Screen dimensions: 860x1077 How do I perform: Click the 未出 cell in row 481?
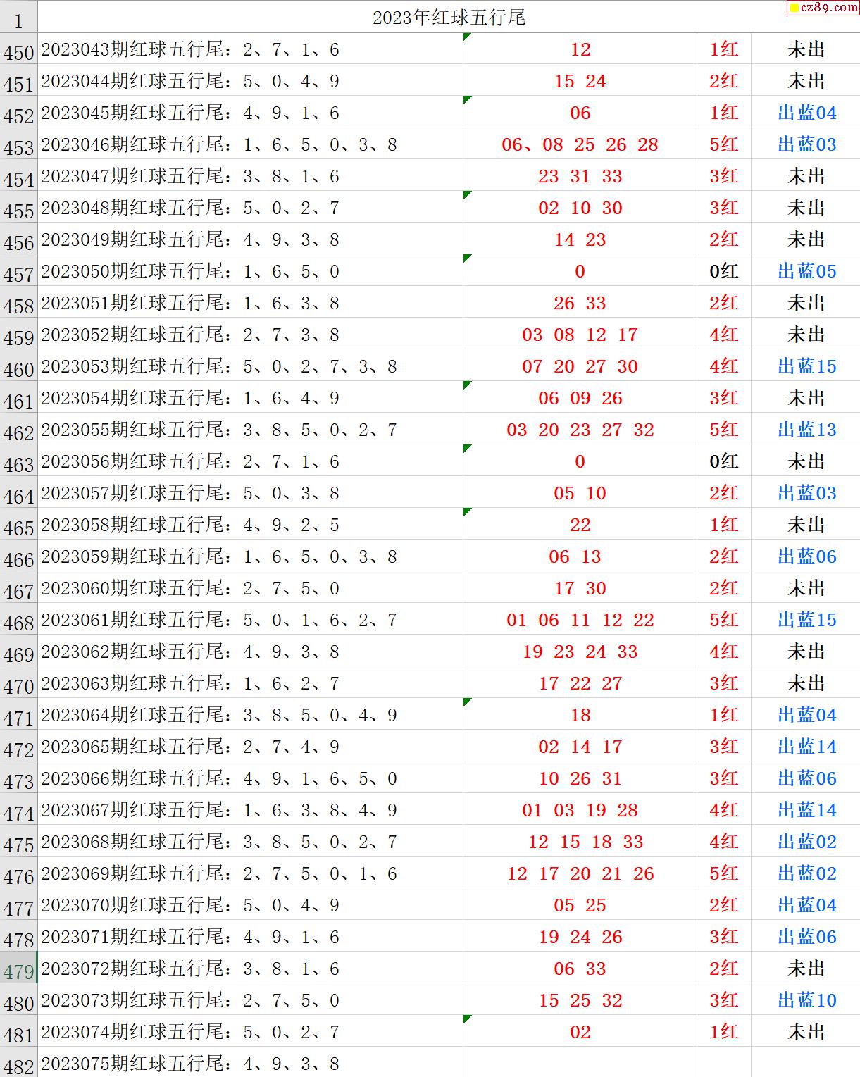tap(806, 1032)
